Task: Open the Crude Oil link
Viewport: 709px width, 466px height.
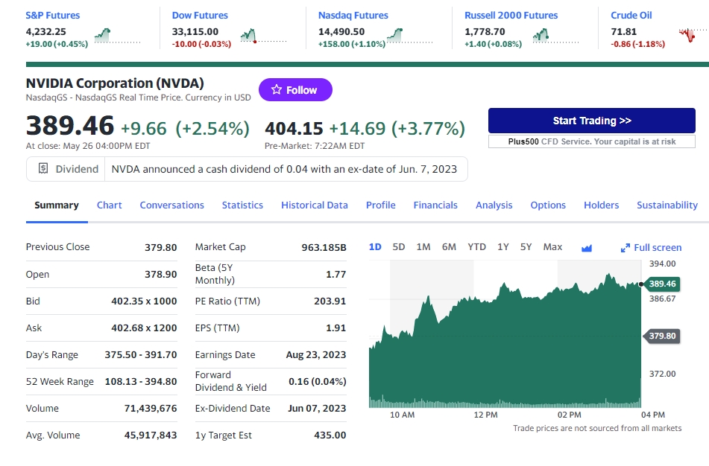Action: [x=631, y=16]
